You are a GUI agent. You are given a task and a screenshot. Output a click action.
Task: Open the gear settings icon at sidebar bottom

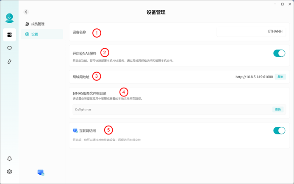tap(9, 172)
